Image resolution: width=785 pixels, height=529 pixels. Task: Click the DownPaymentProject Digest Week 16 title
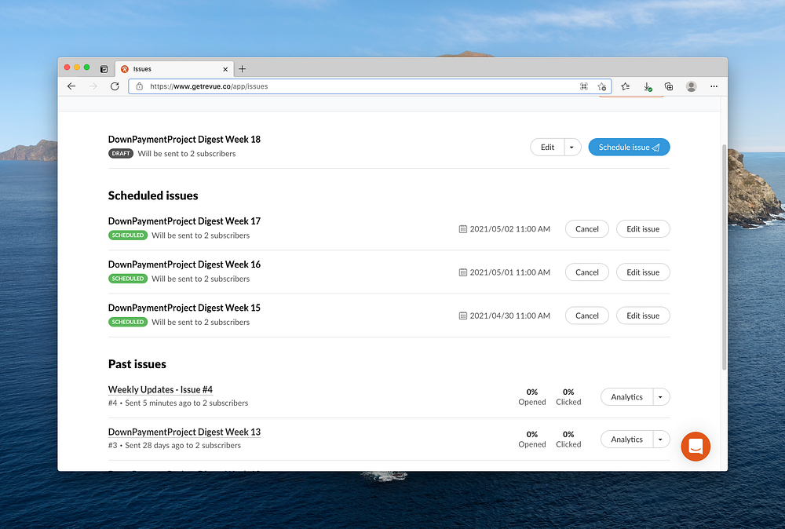(184, 264)
